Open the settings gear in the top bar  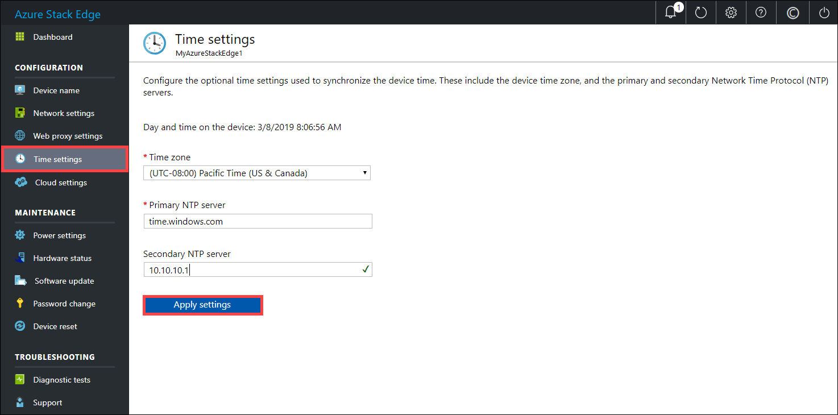731,12
